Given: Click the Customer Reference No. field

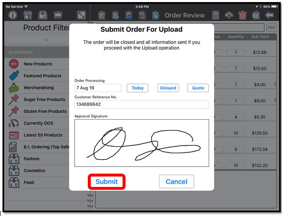Looking at the screenshot, I should click(142, 104).
